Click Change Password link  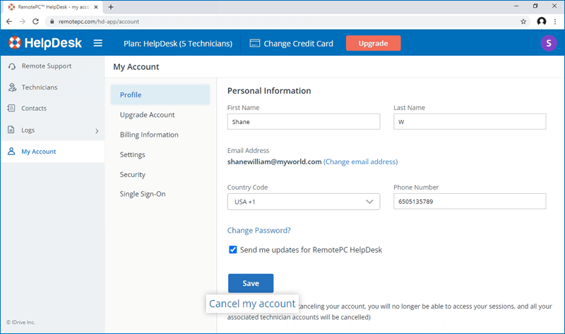point(259,230)
